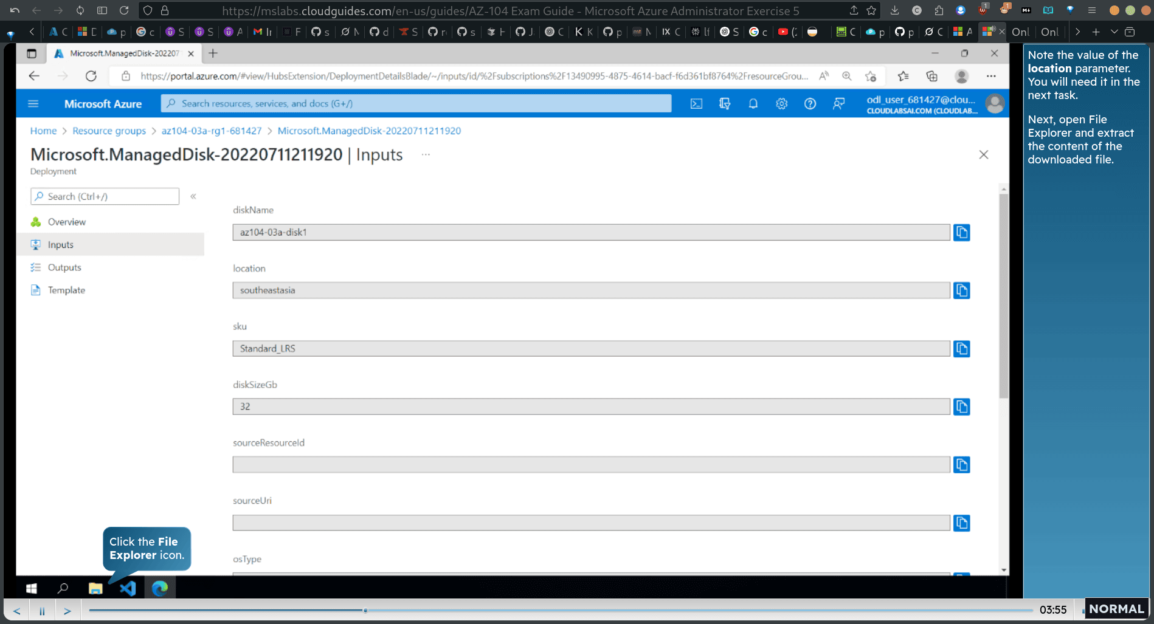The image size is (1154, 624).
Task: Bookmark page with outer browser star
Action: (x=871, y=10)
